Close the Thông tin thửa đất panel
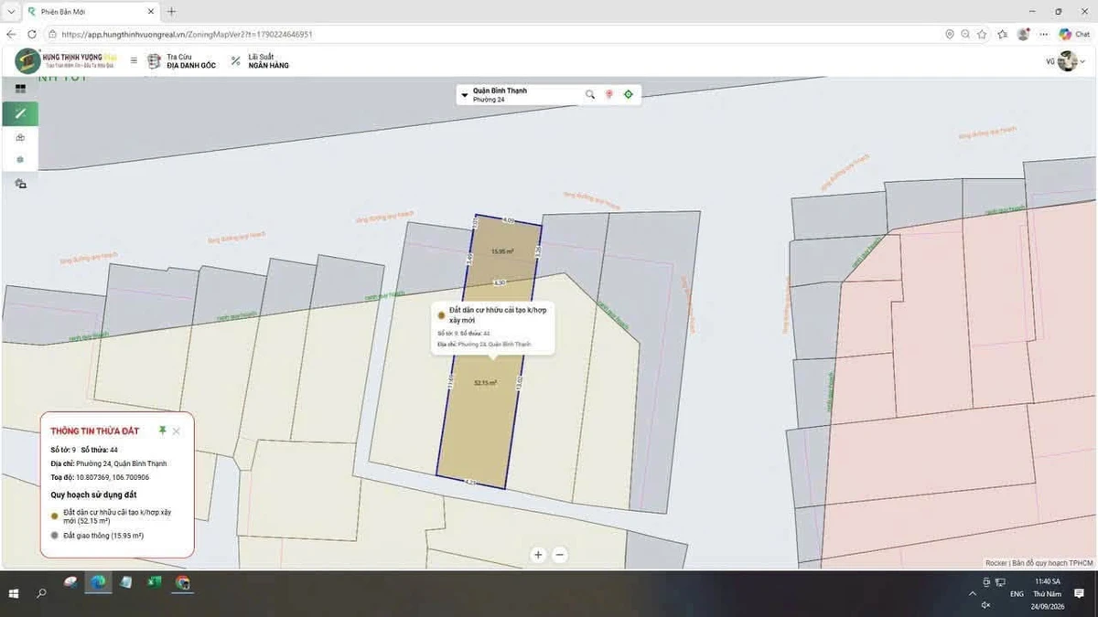This screenshot has width=1098, height=617. coord(177,431)
